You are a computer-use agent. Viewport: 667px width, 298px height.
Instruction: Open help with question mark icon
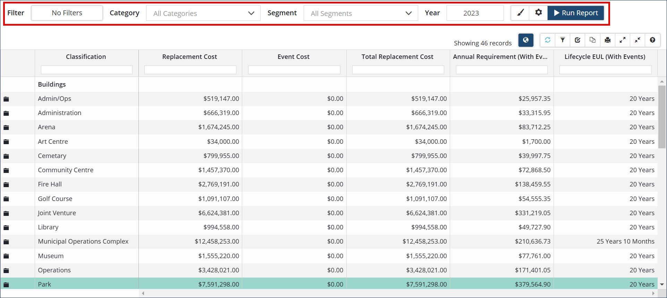click(652, 40)
